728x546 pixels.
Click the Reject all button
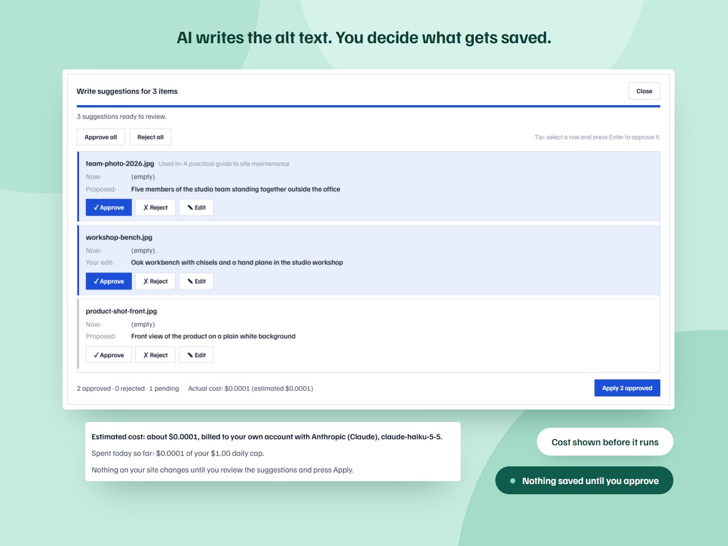tap(151, 137)
